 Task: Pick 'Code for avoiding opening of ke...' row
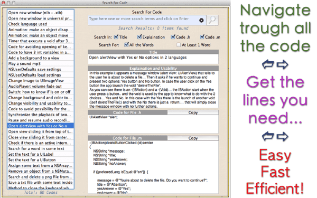coord(41,46)
